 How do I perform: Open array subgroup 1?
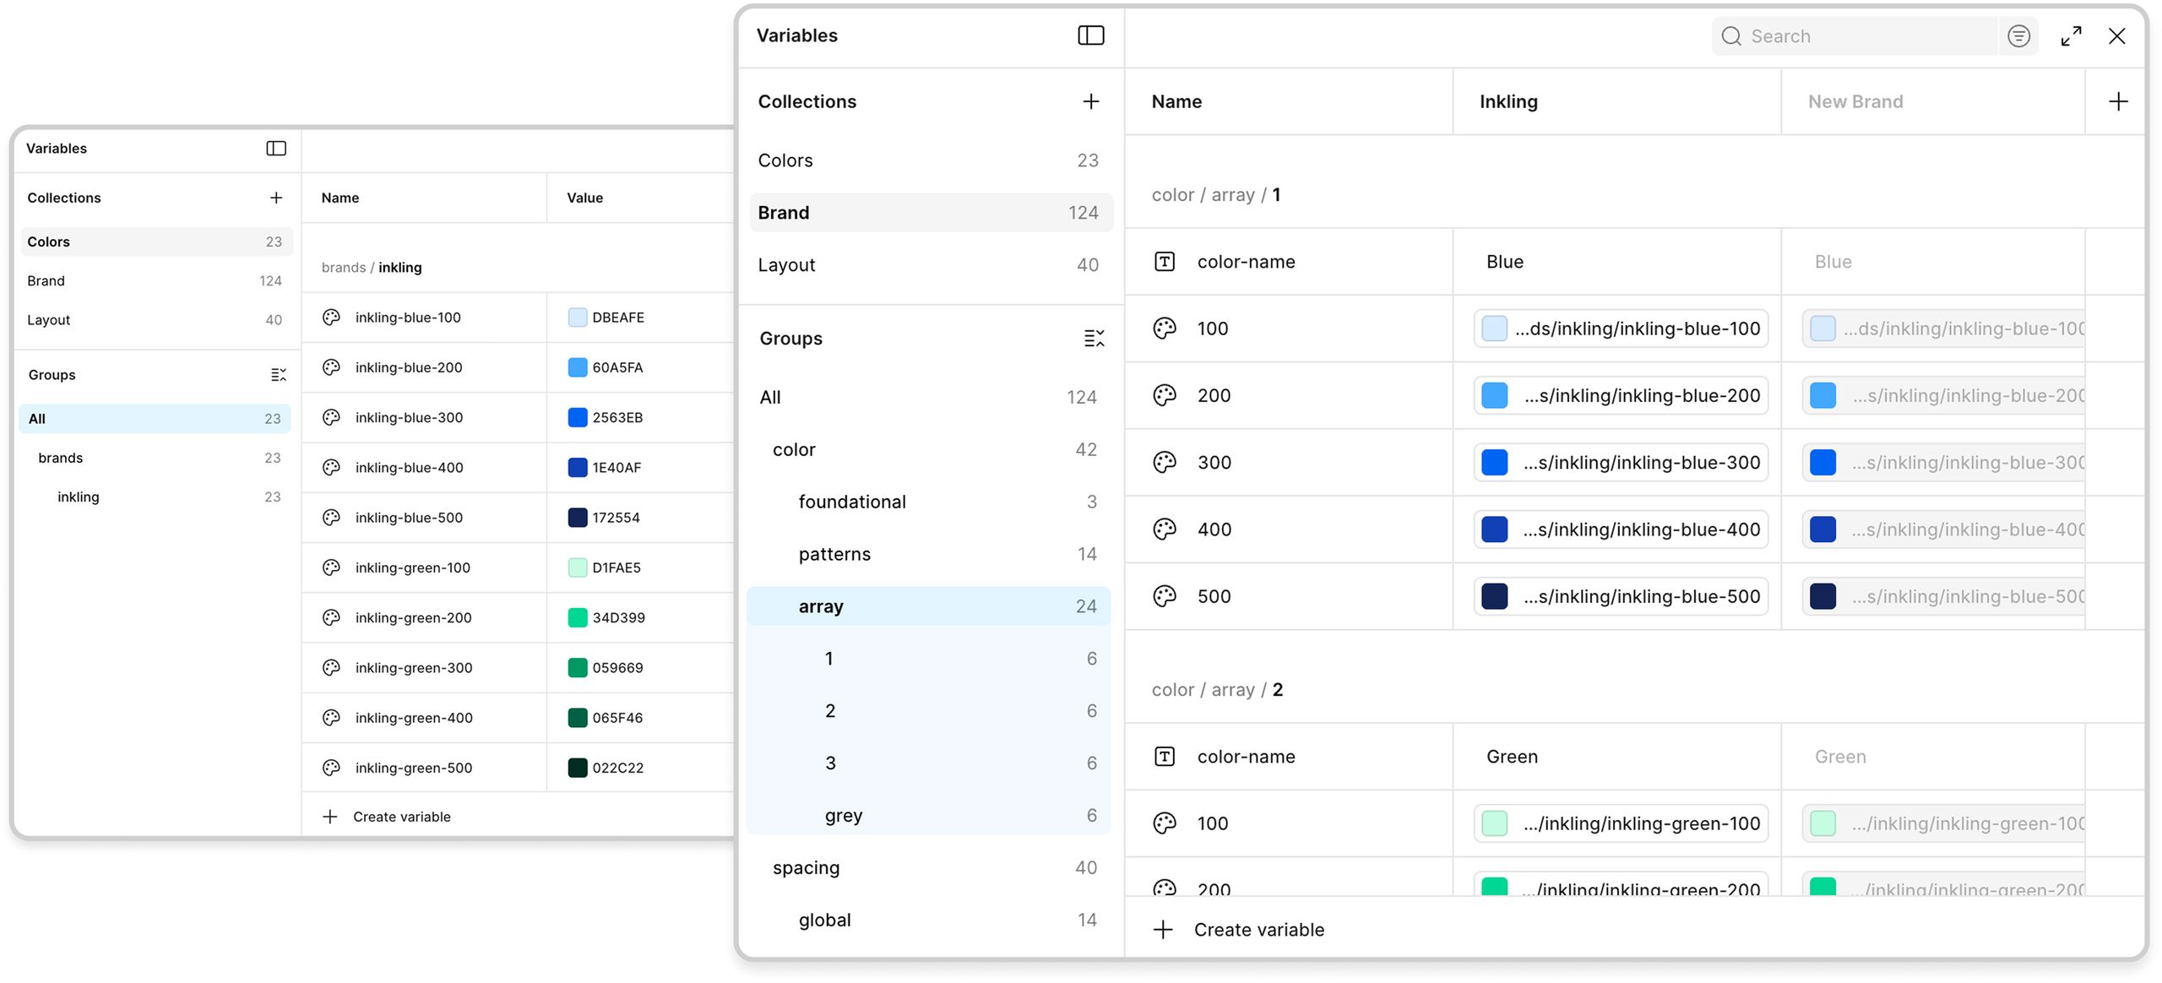[x=929, y=659]
